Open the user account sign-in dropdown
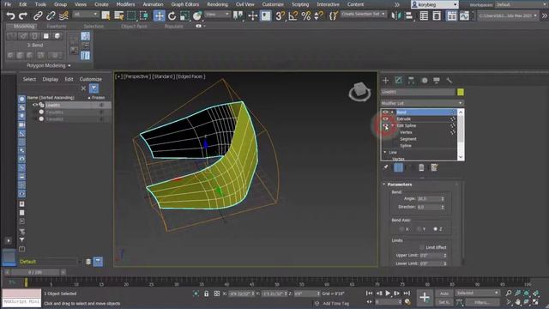This screenshot has width=549, height=309. (435, 4)
